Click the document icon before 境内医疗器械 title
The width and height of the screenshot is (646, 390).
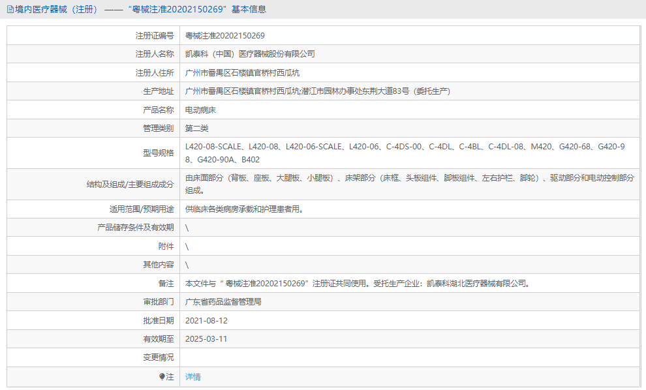9,9
